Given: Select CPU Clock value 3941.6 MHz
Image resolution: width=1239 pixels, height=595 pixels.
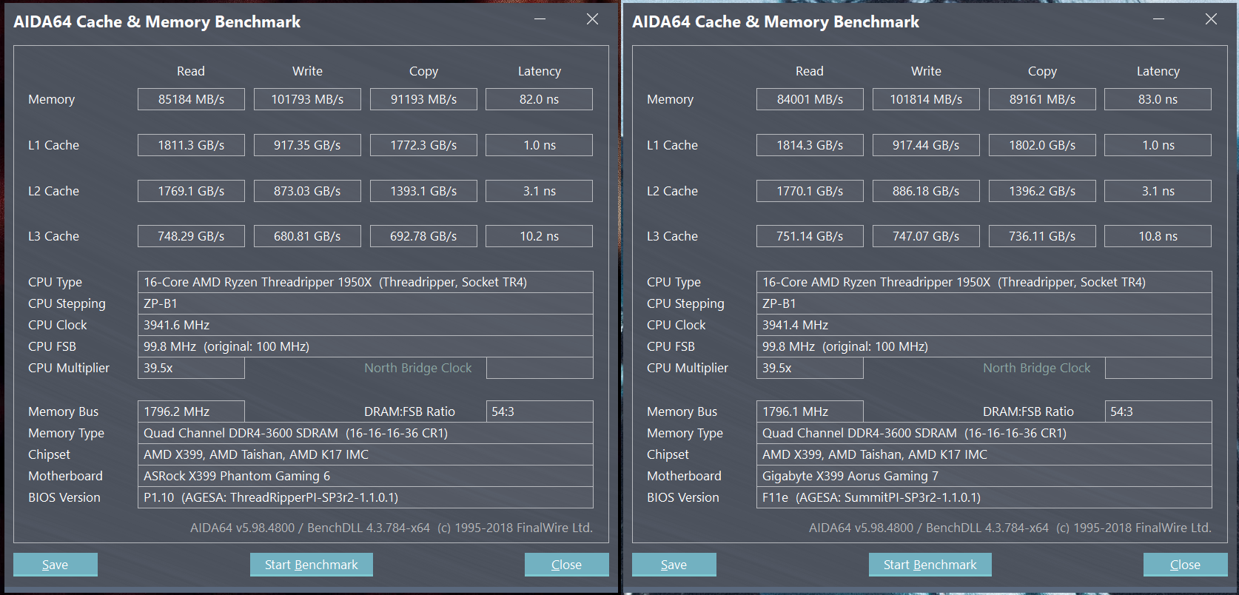Looking at the screenshot, I should [x=366, y=325].
